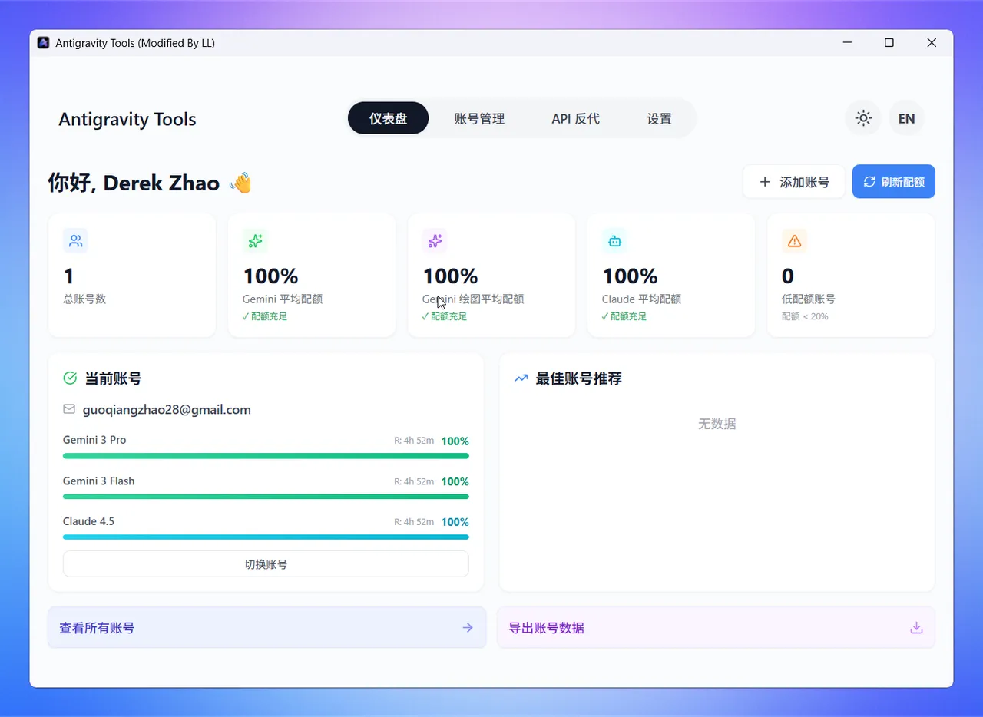Image resolution: width=983 pixels, height=717 pixels.
Task: Toggle the light/dark theme sun button
Action: point(863,118)
